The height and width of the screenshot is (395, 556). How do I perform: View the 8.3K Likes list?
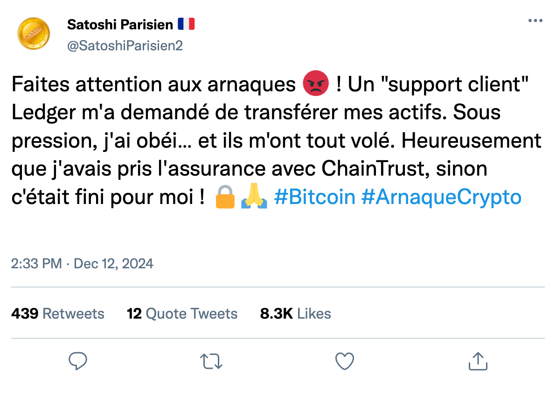pyautogui.click(x=295, y=313)
